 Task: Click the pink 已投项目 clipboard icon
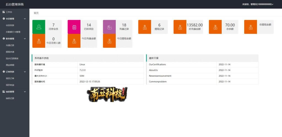74,27
